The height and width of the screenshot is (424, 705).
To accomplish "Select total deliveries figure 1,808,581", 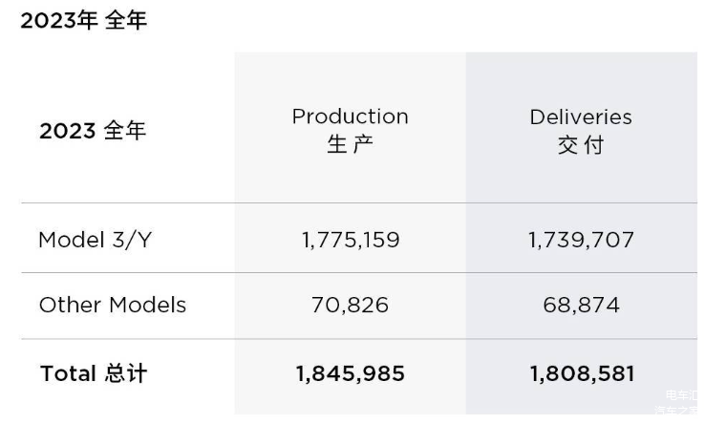I will 581,373.
